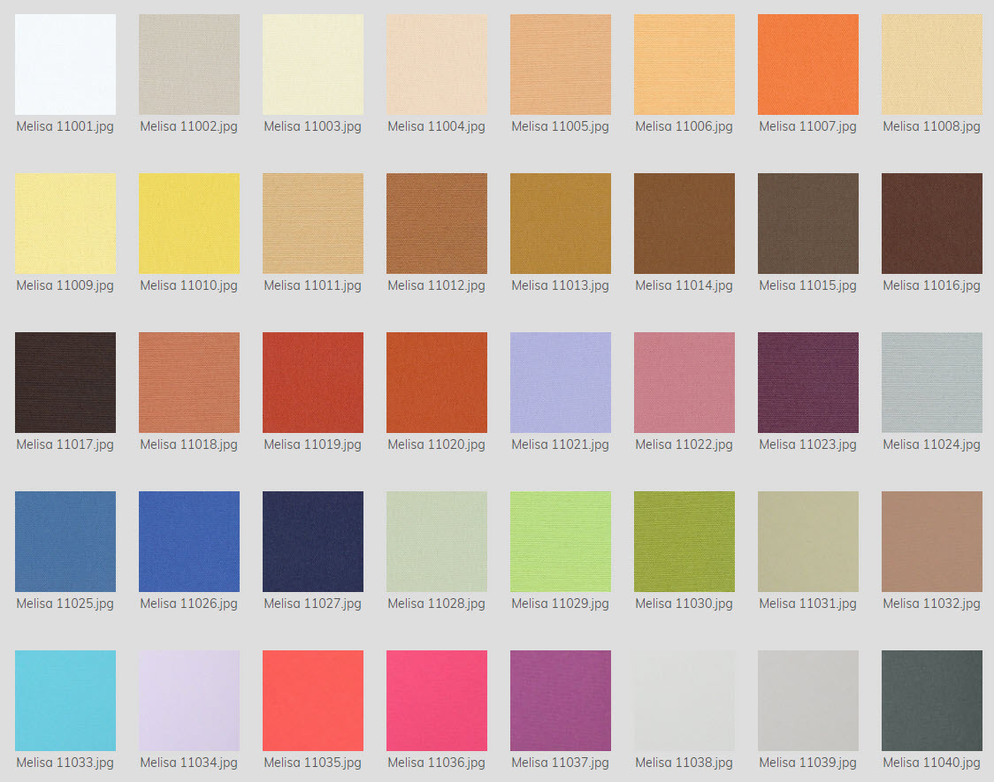Select the near-black Melisa 11017 swatch
Viewport: 994px width, 782px height.
click(65, 383)
